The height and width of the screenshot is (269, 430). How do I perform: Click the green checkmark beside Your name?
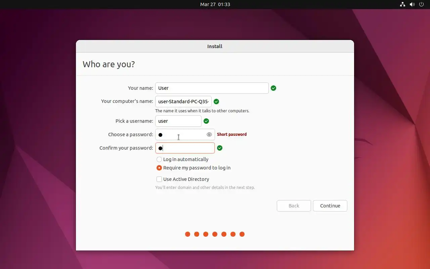pos(273,88)
